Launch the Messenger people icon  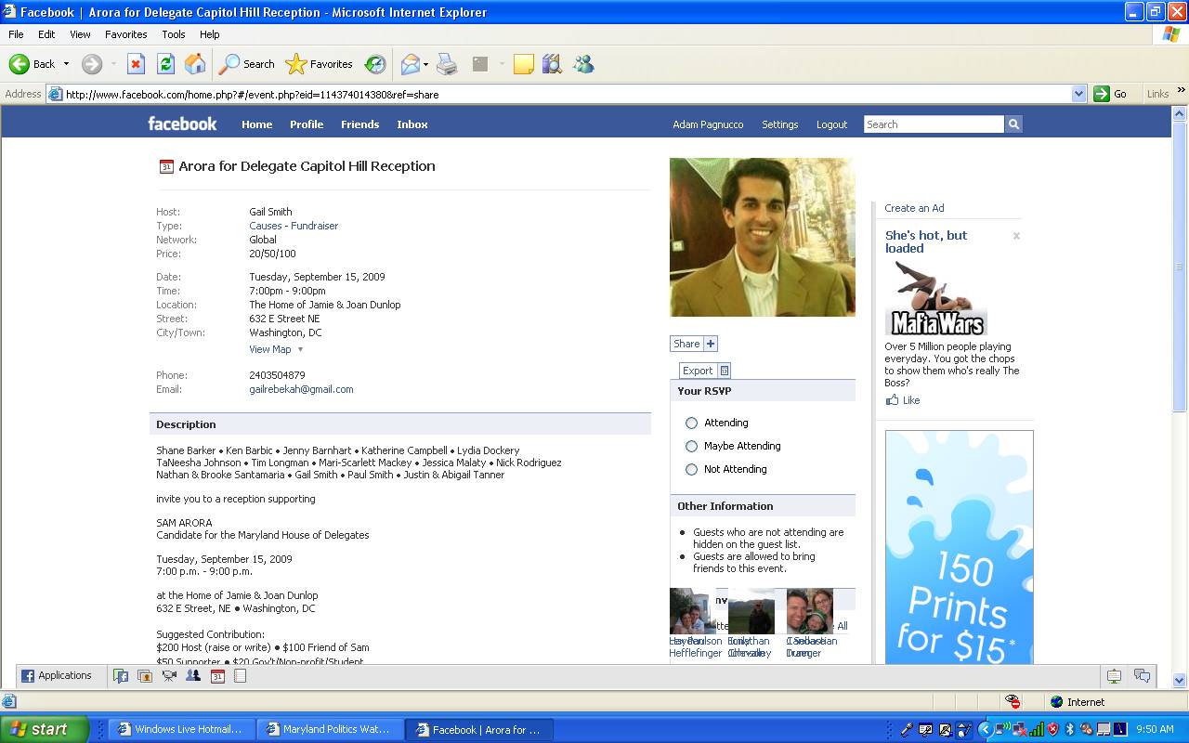(583, 64)
